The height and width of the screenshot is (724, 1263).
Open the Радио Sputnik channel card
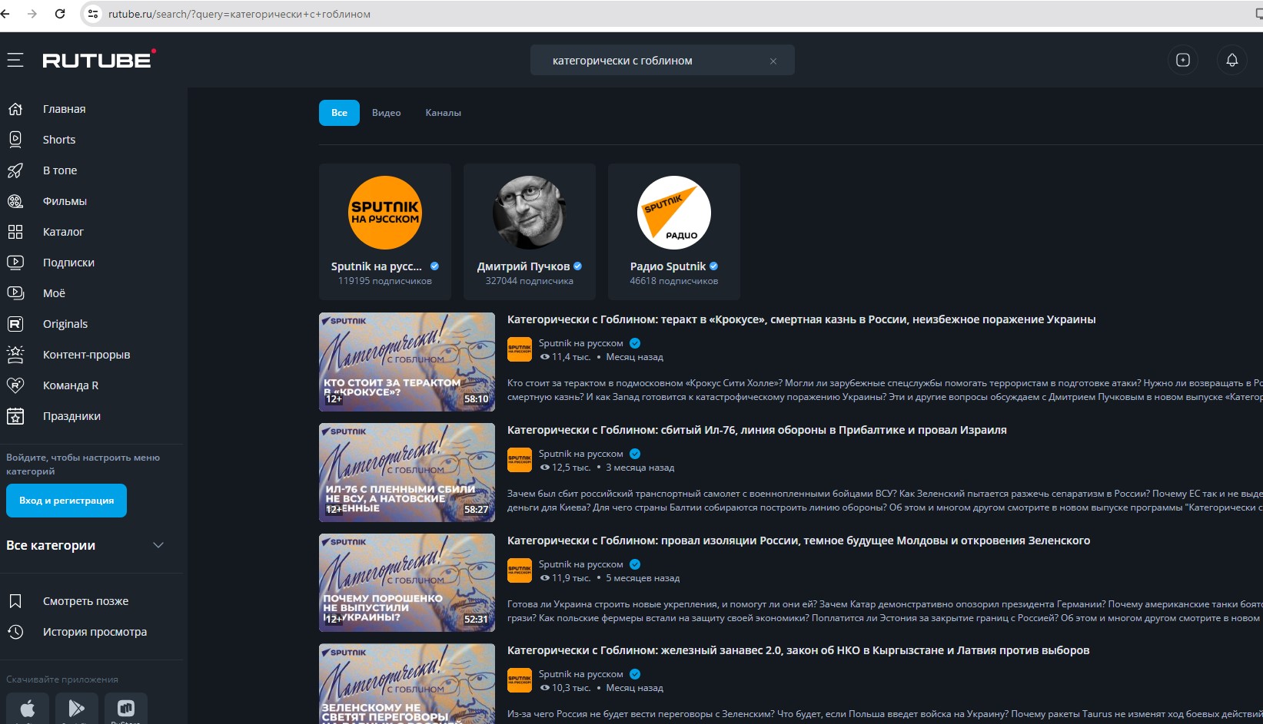pyautogui.click(x=674, y=231)
